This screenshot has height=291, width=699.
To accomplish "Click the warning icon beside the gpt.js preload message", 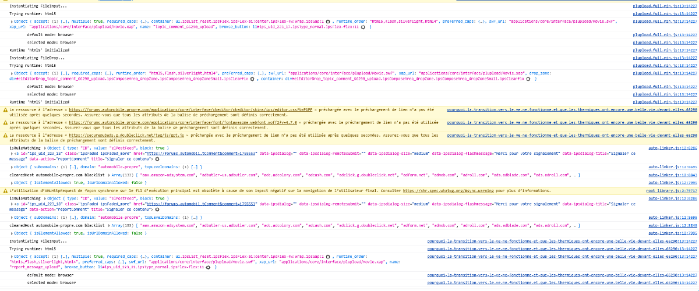I will coord(5,135).
